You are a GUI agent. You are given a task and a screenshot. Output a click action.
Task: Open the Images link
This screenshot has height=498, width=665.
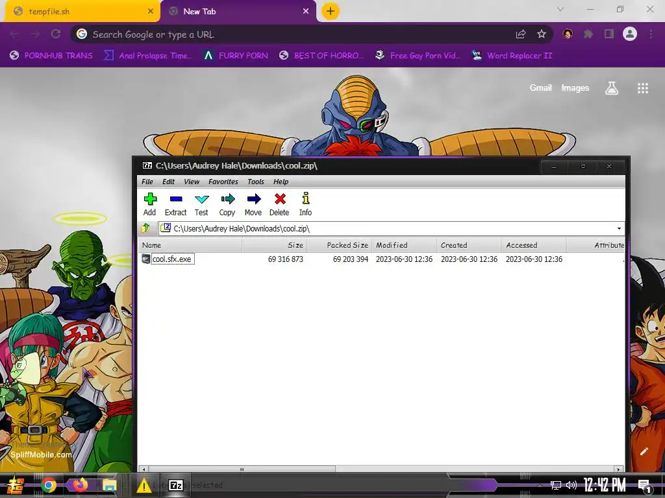pyautogui.click(x=575, y=88)
